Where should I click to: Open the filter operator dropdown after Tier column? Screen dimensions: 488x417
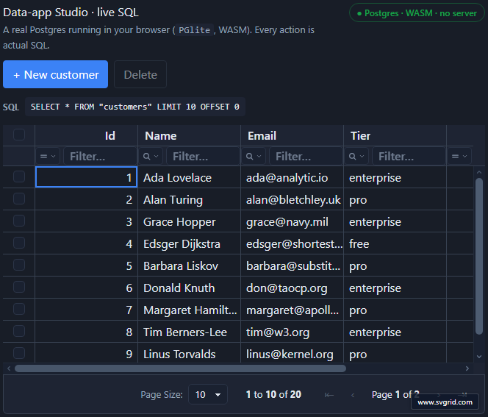pyautogui.click(x=459, y=156)
